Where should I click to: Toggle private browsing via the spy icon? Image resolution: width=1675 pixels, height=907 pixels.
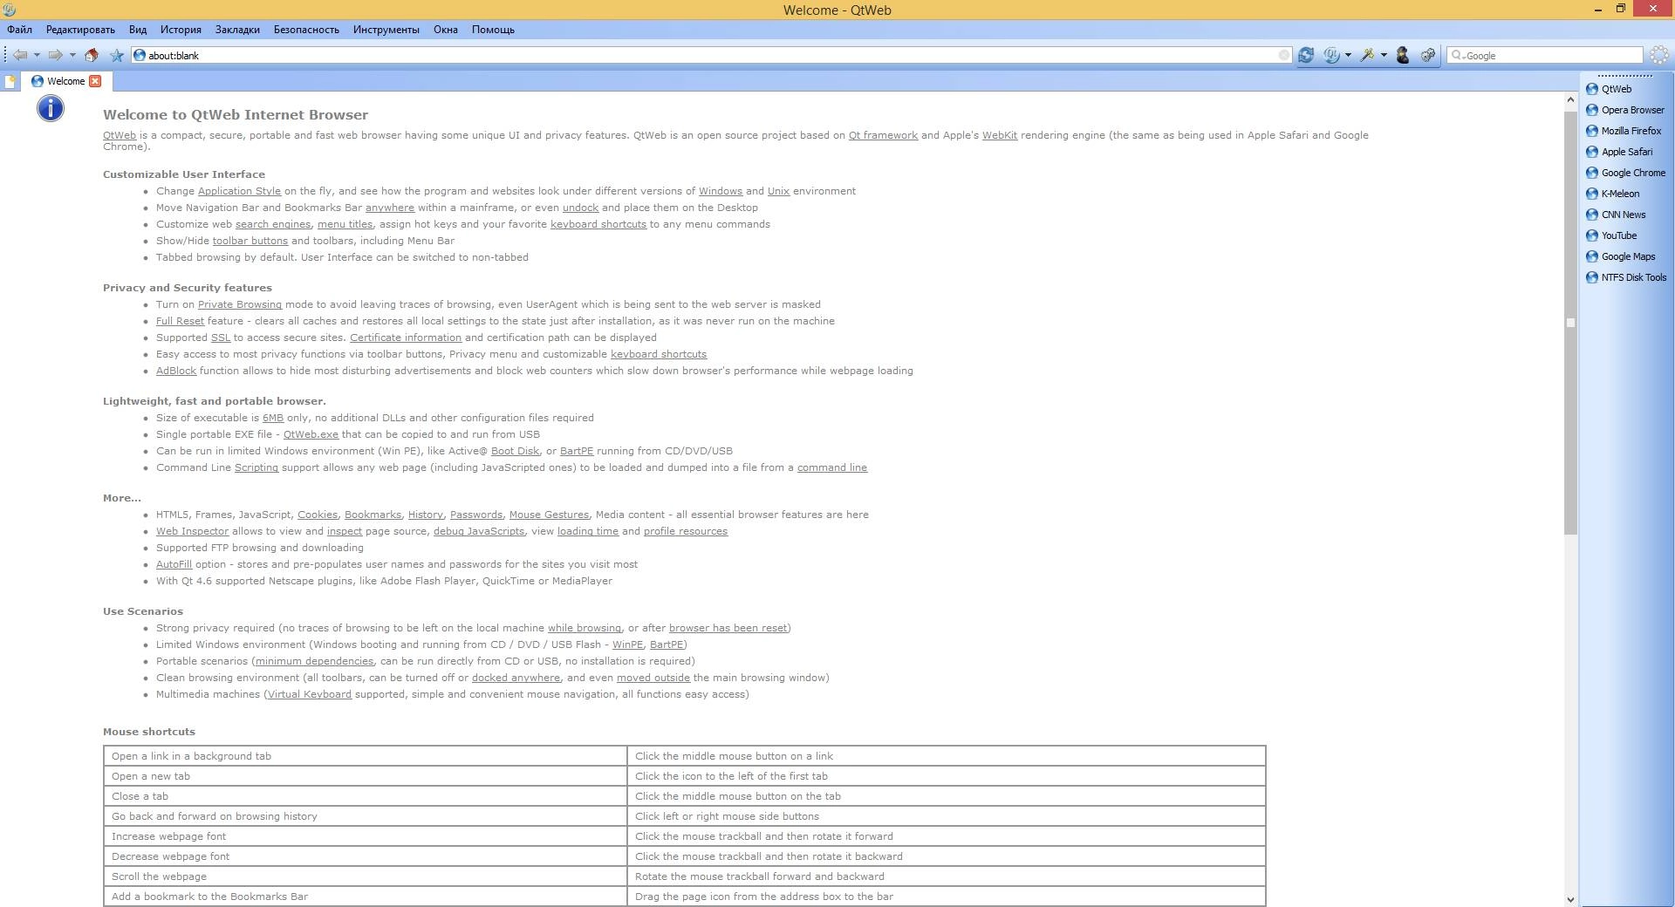coord(1403,55)
